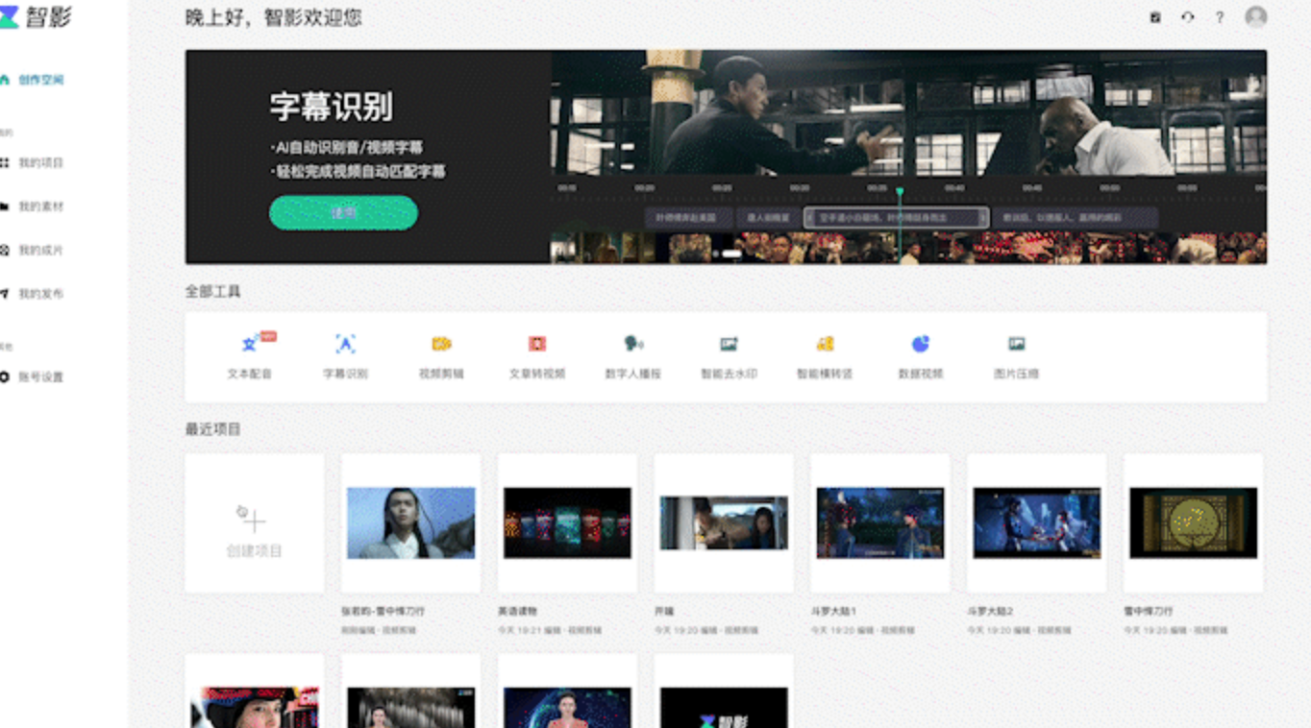Open the user avatar menu

click(1255, 16)
